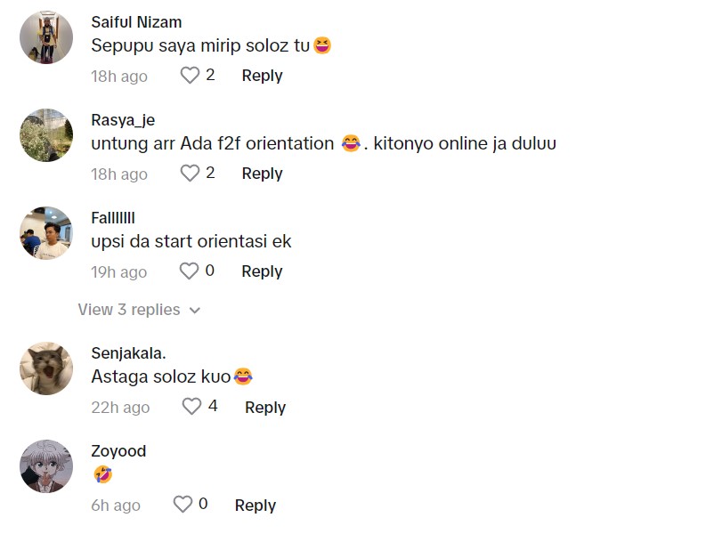Image resolution: width=722 pixels, height=534 pixels.
Task: Visit Saiful Nizam username link
Action: click(x=136, y=21)
